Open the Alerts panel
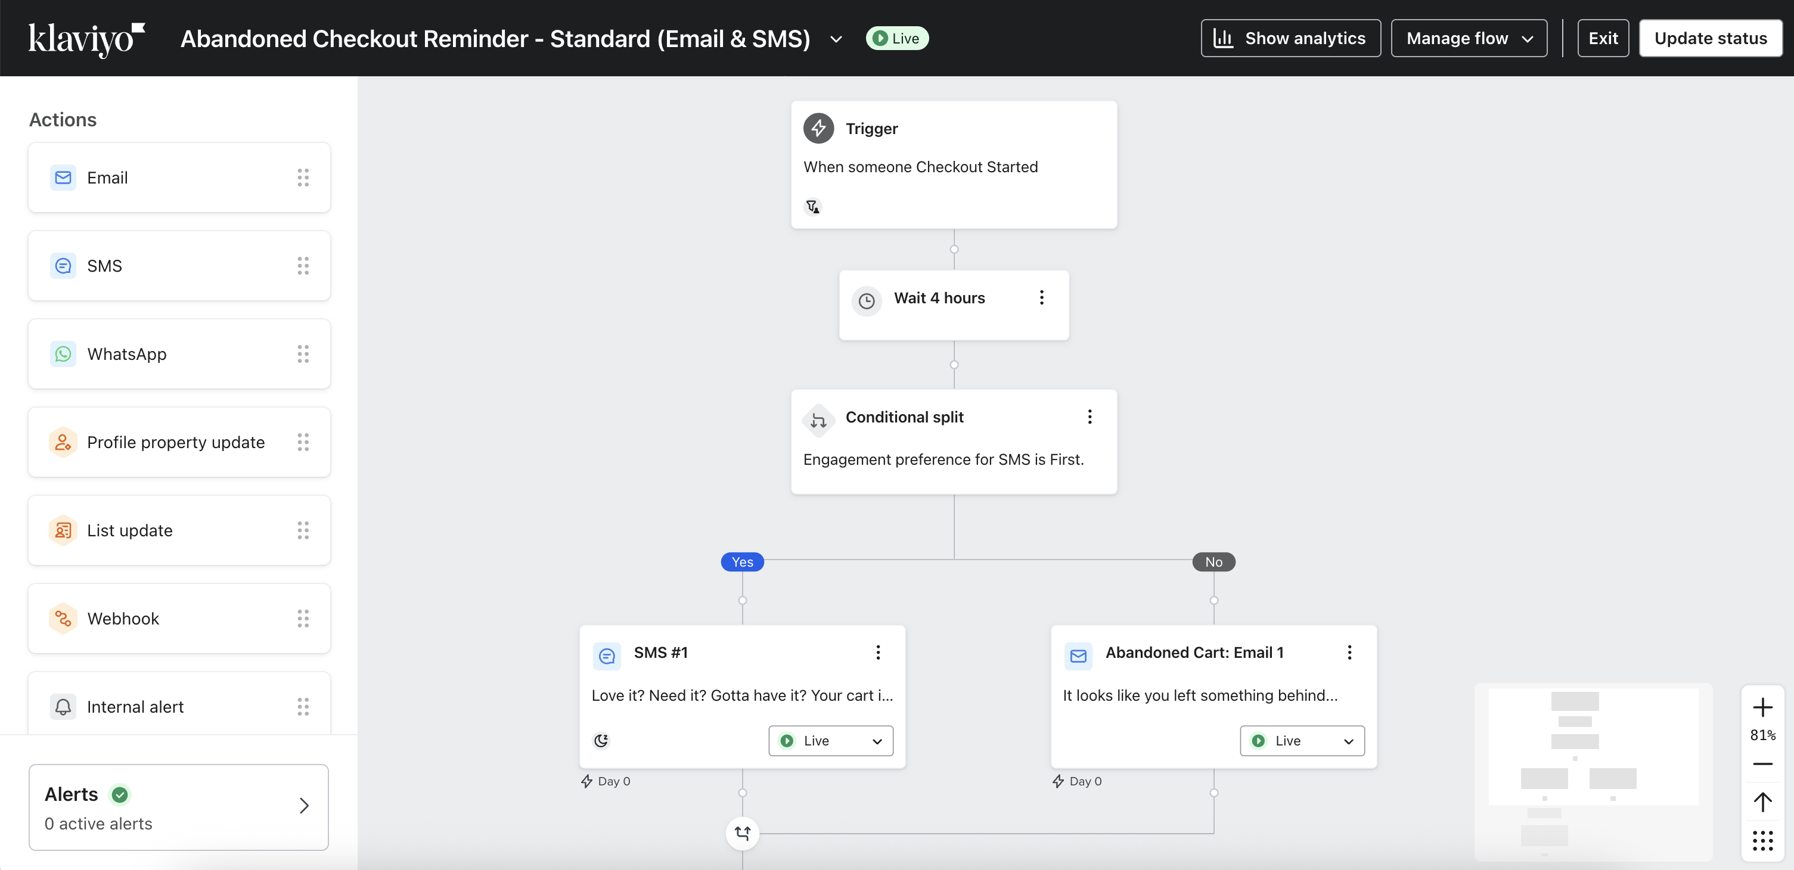The width and height of the screenshot is (1794, 870). coord(178,807)
